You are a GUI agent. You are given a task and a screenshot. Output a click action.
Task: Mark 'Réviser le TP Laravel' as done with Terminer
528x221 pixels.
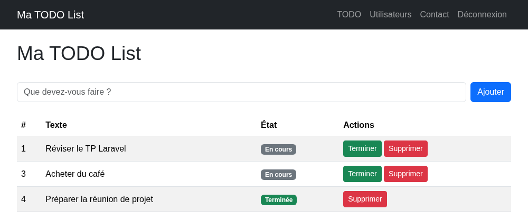362,148
